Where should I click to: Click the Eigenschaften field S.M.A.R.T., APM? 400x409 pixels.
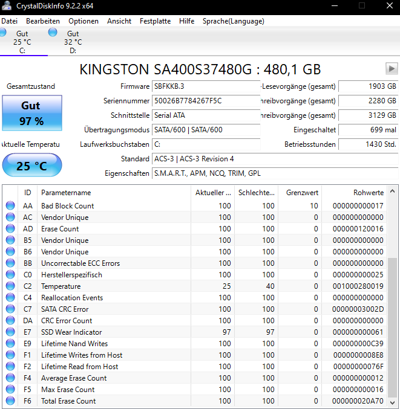tap(275, 173)
